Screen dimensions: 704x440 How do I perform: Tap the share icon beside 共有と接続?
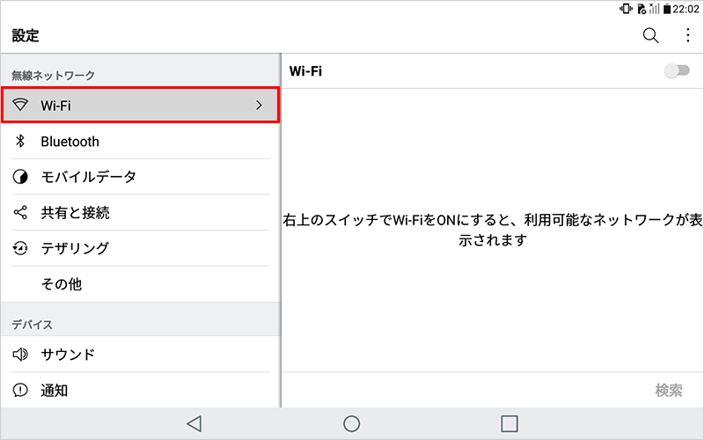coord(20,212)
